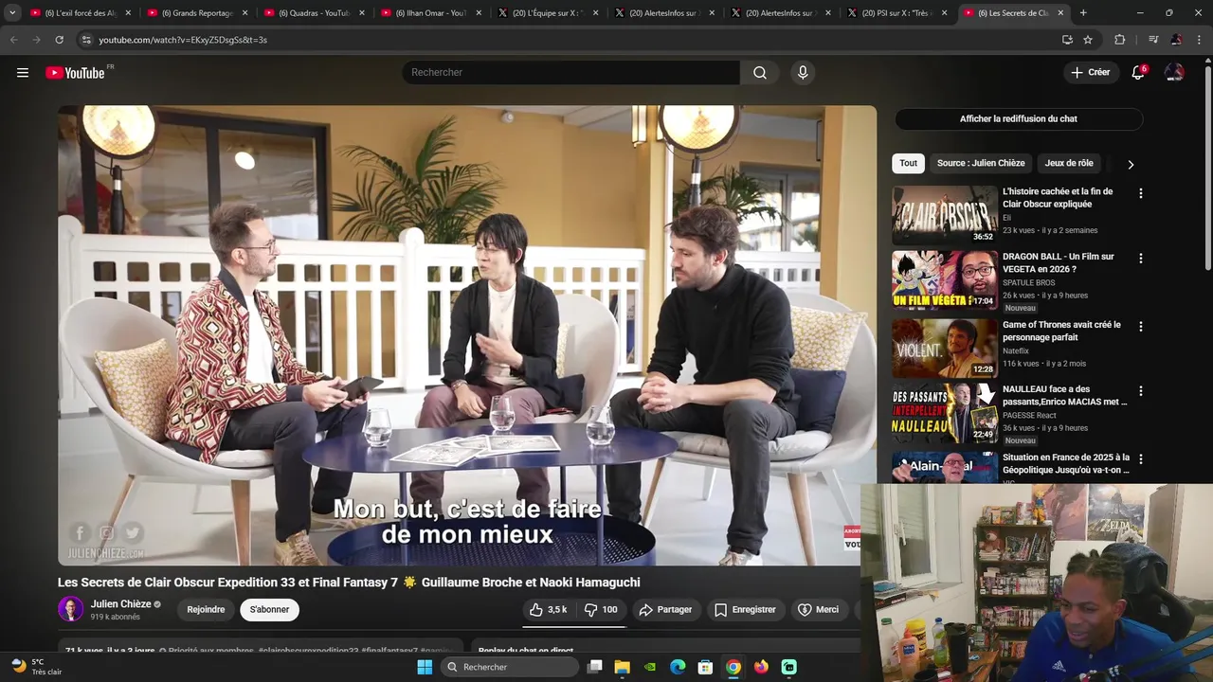The image size is (1213, 682).
Task: Open options for DRAGON BALL video
Action: tap(1140, 258)
